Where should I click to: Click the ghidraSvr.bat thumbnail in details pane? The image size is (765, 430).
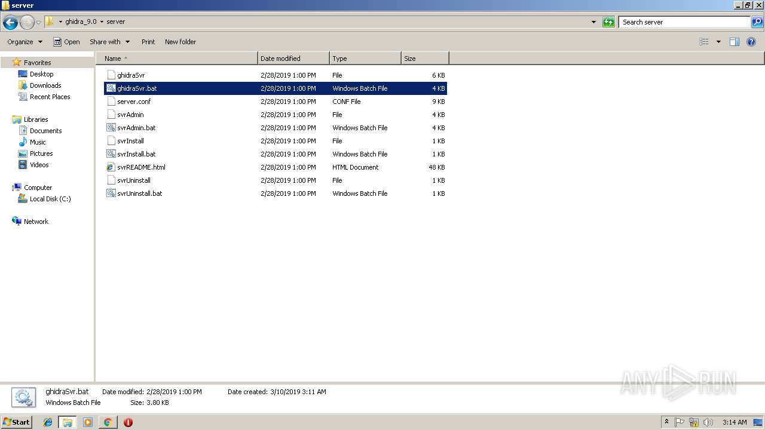click(x=23, y=397)
